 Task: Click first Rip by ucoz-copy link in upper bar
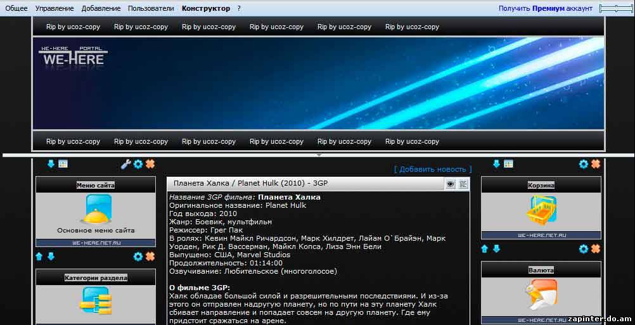coord(74,27)
